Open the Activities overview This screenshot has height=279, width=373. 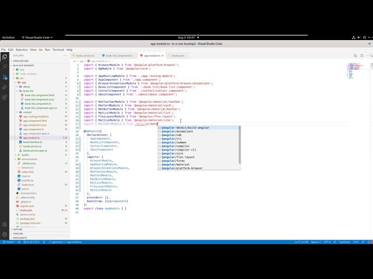pyautogui.click(x=8, y=37)
